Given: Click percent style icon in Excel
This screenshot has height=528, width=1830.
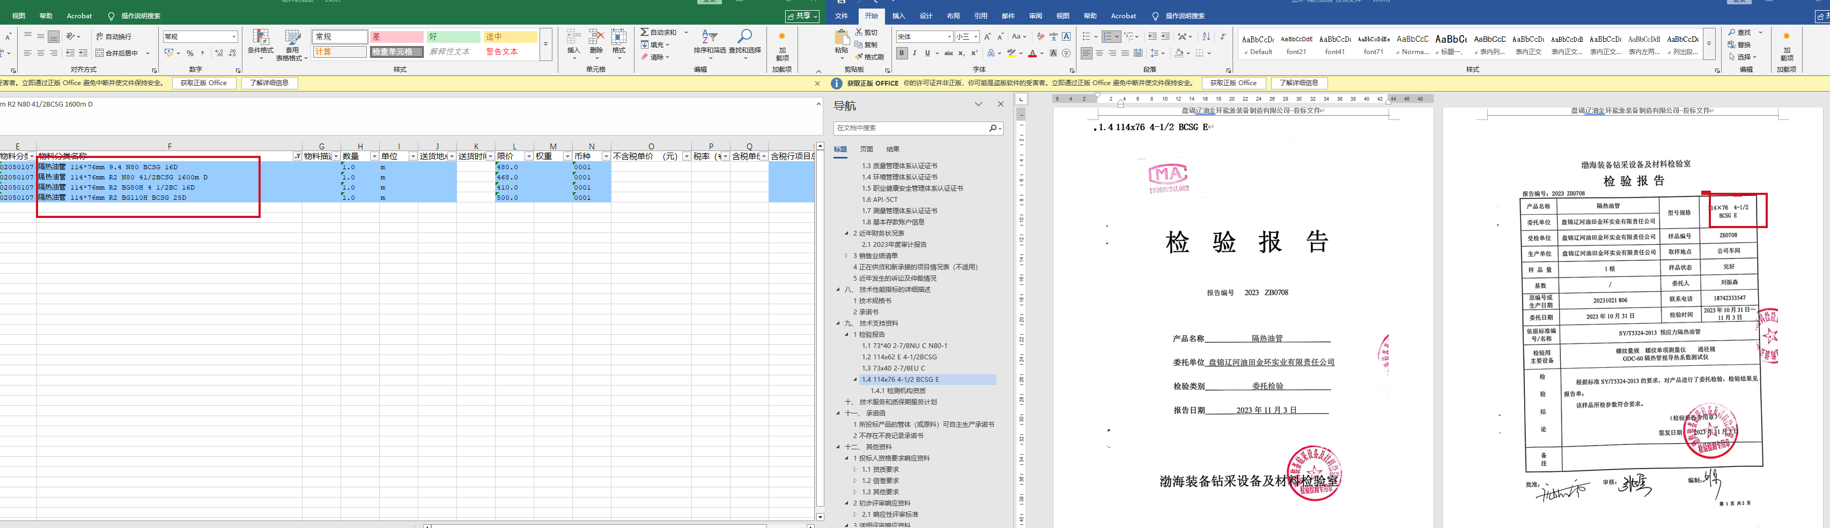Looking at the screenshot, I should 190,53.
